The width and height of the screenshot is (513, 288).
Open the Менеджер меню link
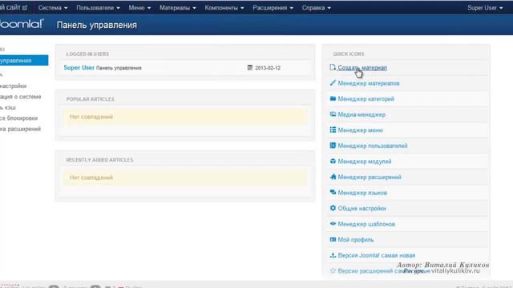[x=360, y=130]
